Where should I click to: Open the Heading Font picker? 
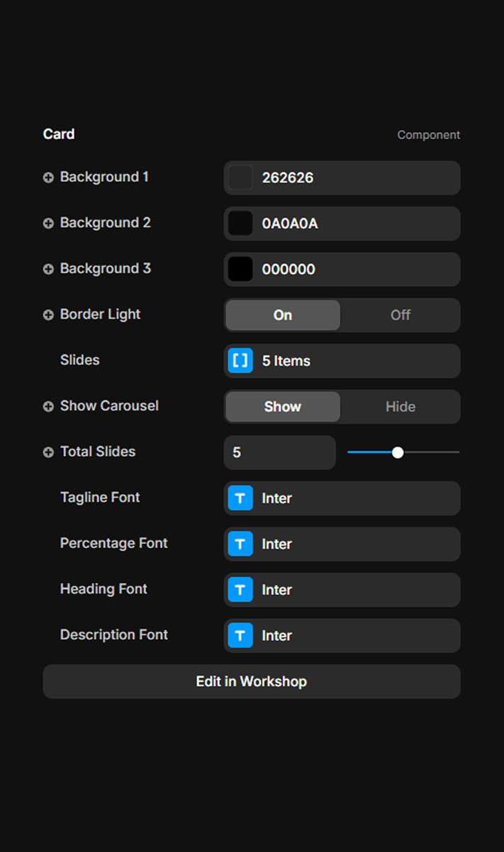342,590
